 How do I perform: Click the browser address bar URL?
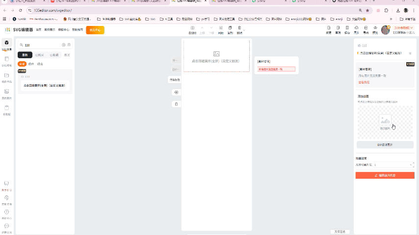point(53,10)
